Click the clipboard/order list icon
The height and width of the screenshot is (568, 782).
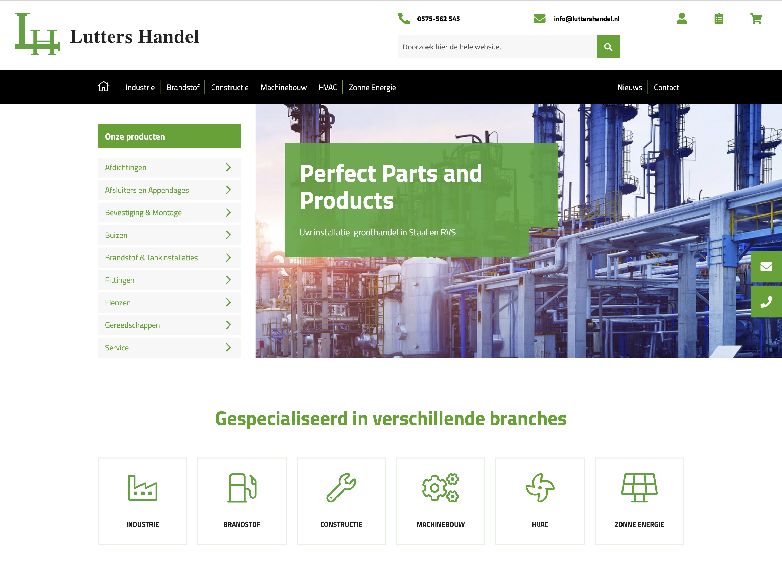pyautogui.click(x=719, y=19)
